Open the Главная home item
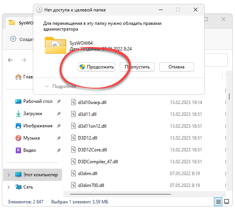Viewport: 235px width, 208px height. (24, 77)
